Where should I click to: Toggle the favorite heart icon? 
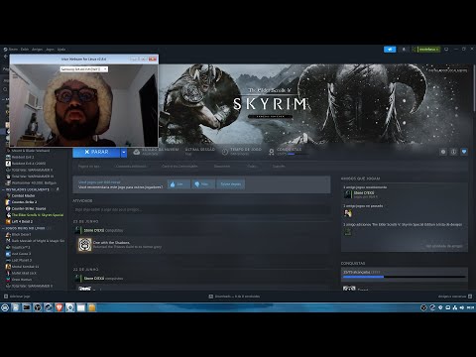coord(464,152)
